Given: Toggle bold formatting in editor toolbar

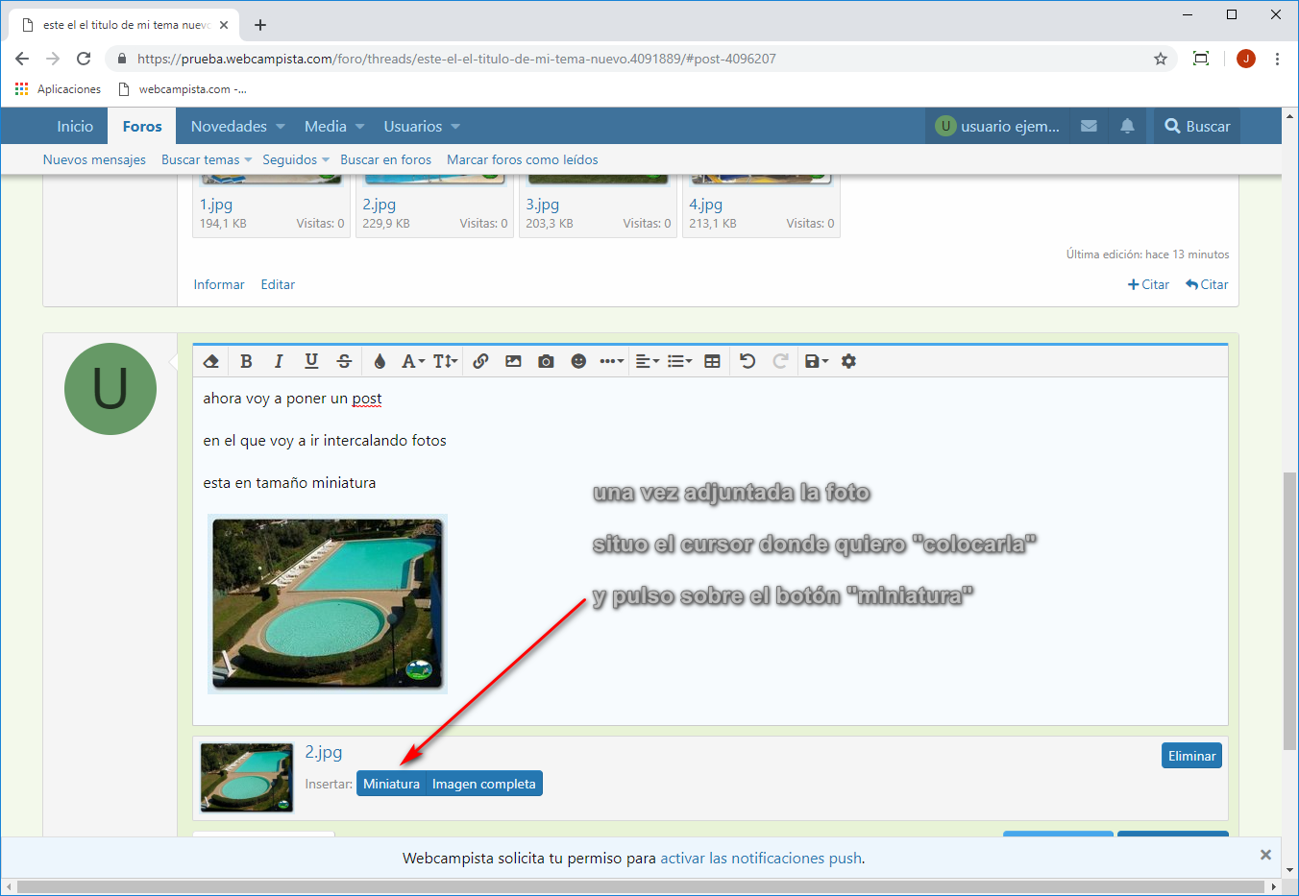Looking at the screenshot, I should 246,361.
